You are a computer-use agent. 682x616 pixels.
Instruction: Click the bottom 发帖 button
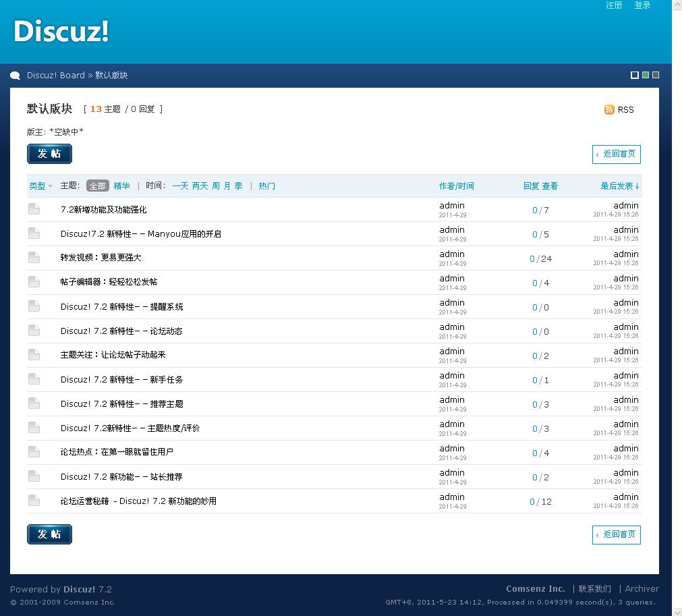click(50, 534)
